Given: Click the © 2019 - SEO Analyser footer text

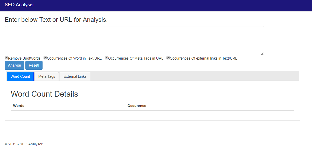Looking at the screenshot, I should pos(24,144).
